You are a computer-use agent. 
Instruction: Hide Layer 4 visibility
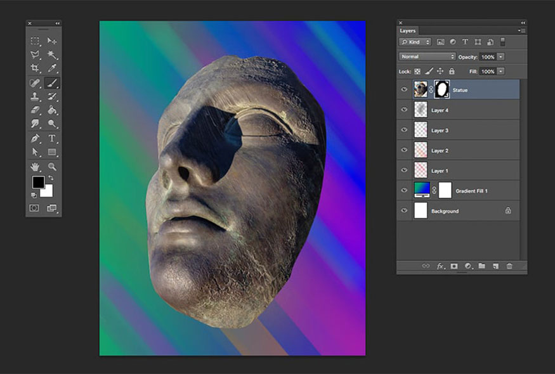pyautogui.click(x=404, y=109)
